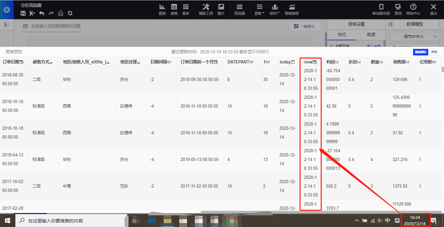Open the 筛选器 filter menu

(239, 9)
